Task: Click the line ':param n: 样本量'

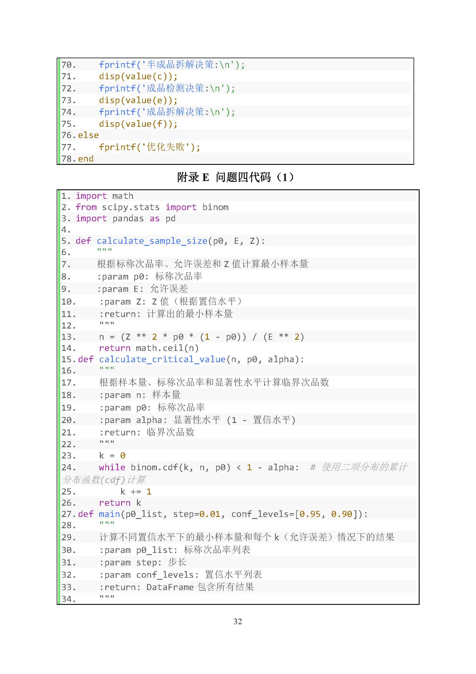Action: (x=140, y=395)
